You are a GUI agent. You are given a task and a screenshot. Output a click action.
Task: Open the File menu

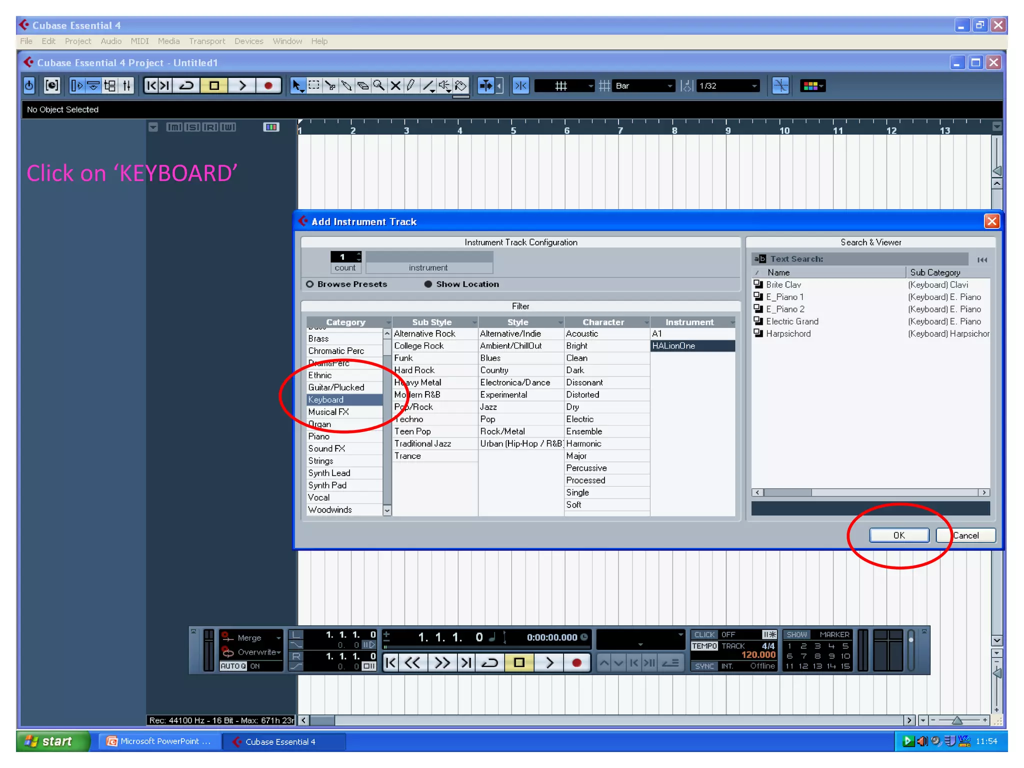click(x=26, y=41)
